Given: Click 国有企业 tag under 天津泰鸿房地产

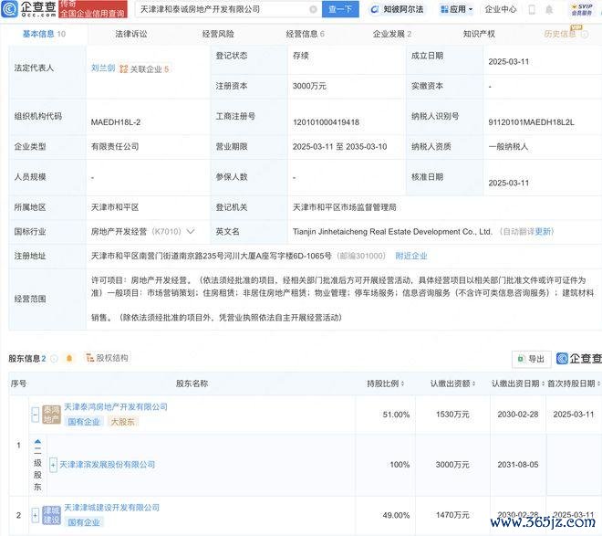Looking at the screenshot, I should coord(84,422).
